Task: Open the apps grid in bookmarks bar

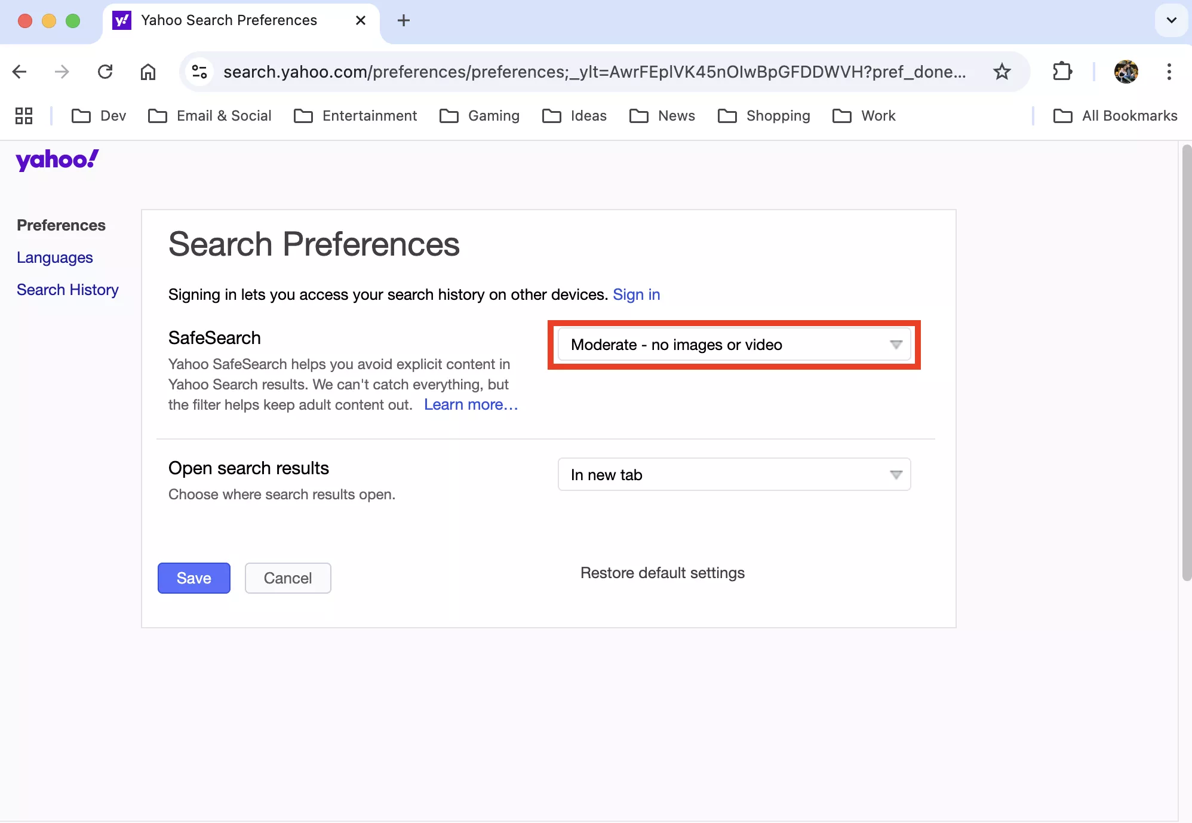Action: [x=24, y=116]
